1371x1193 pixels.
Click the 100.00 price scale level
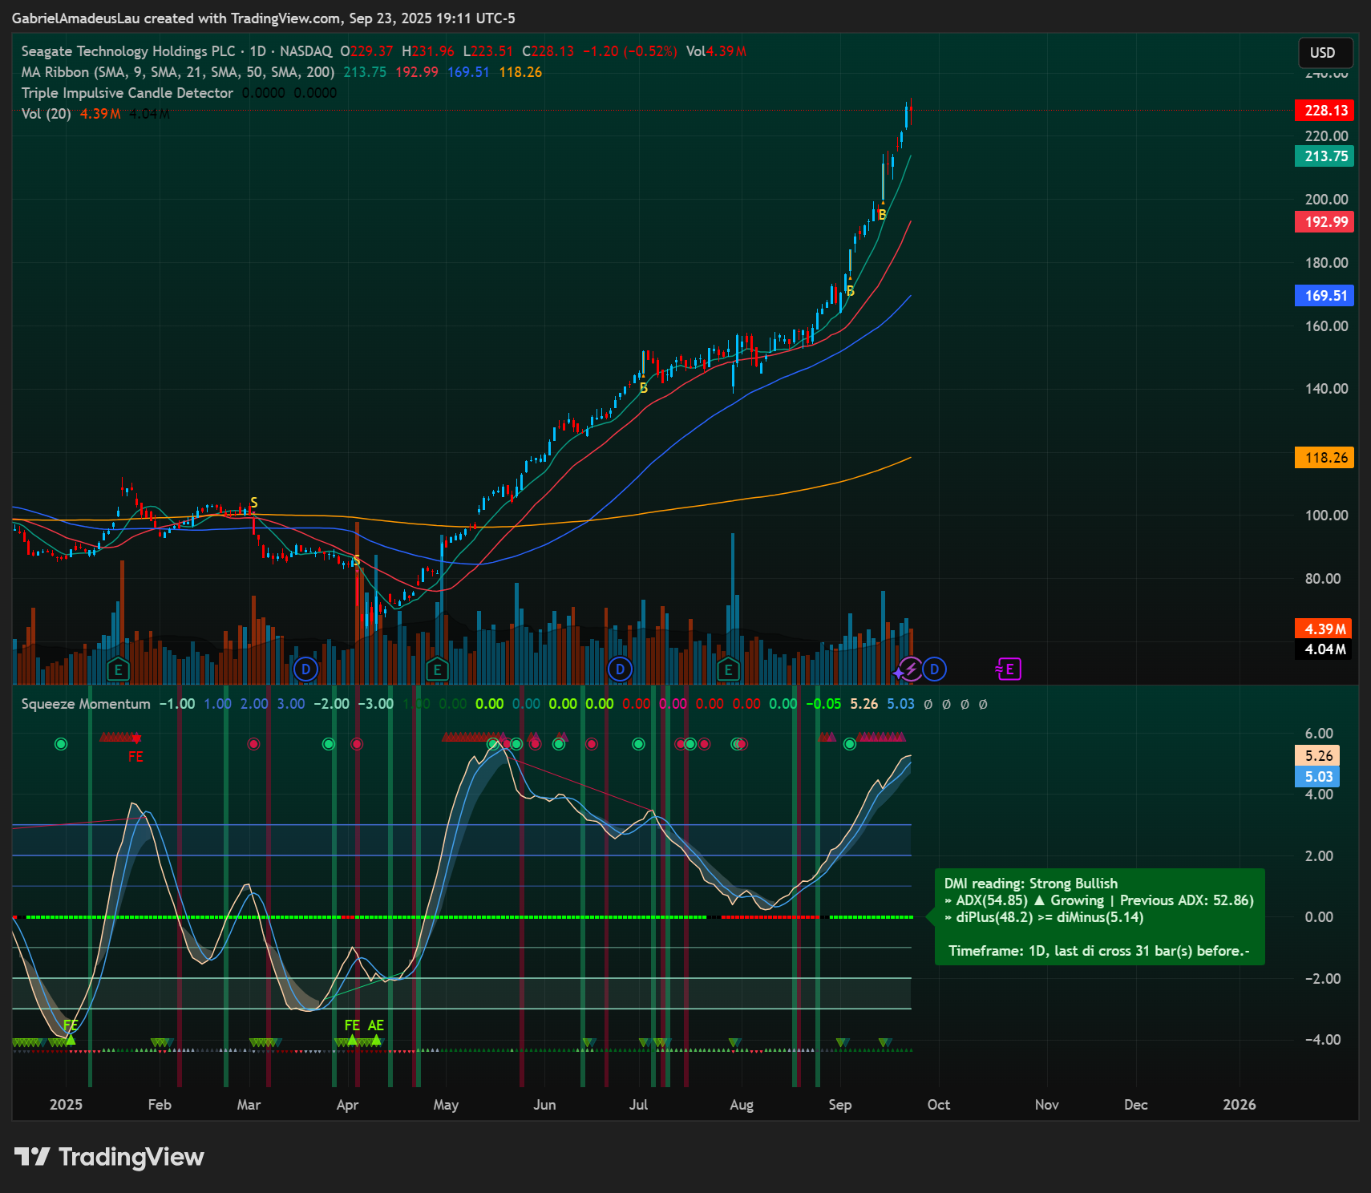click(x=1326, y=516)
